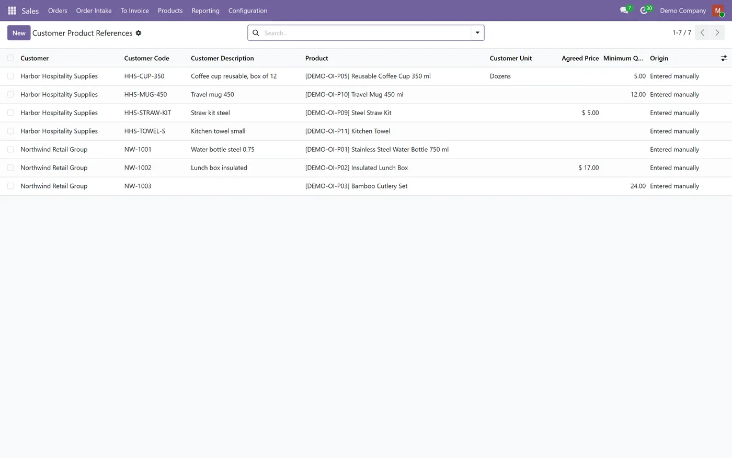
Task: Open the activities clock icon with badge 30
Action: pyautogui.click(x=646, y=10)
